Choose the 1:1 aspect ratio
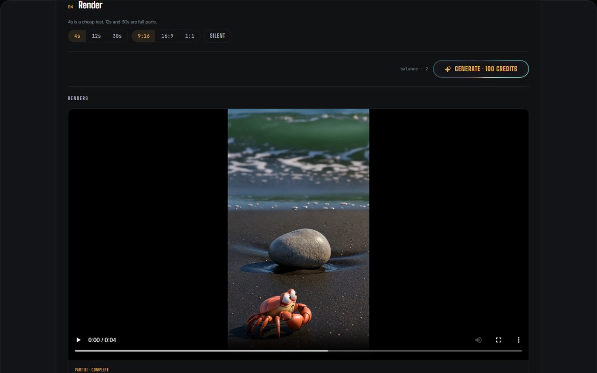Image resolution: width=597 pixels, height=373 pixels. (x=189, y=36)
